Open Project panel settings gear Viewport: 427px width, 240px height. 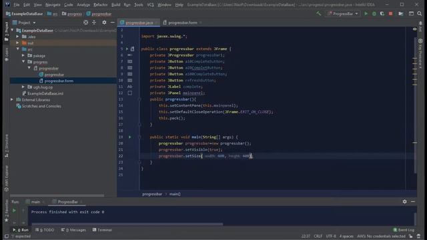click(104, 23)
